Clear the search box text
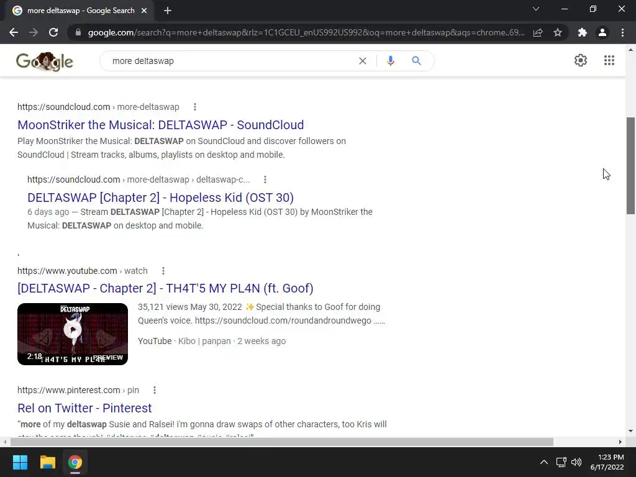This screenshot has width=636, height=477. point(363,61)
